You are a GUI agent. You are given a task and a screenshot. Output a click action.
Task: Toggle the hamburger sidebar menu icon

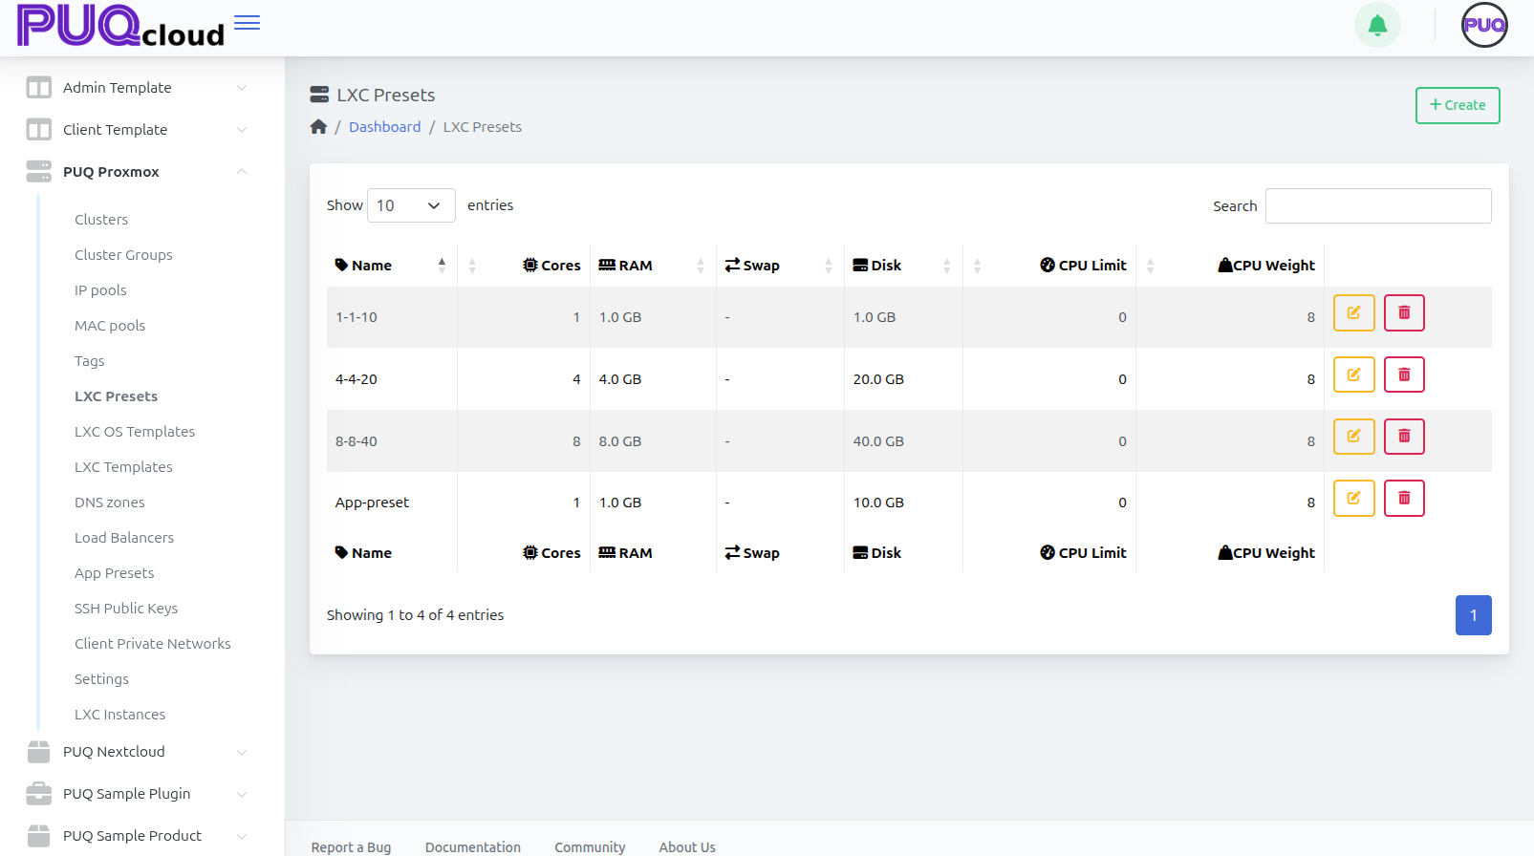[x=247, y=23]
